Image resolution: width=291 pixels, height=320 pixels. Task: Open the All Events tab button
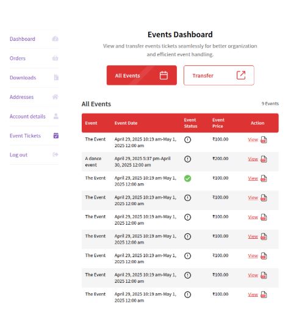coord(142,75)
